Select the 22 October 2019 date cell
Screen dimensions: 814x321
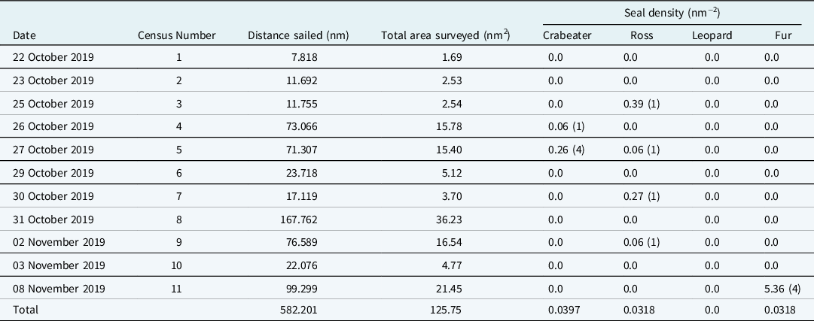(53, 57)
